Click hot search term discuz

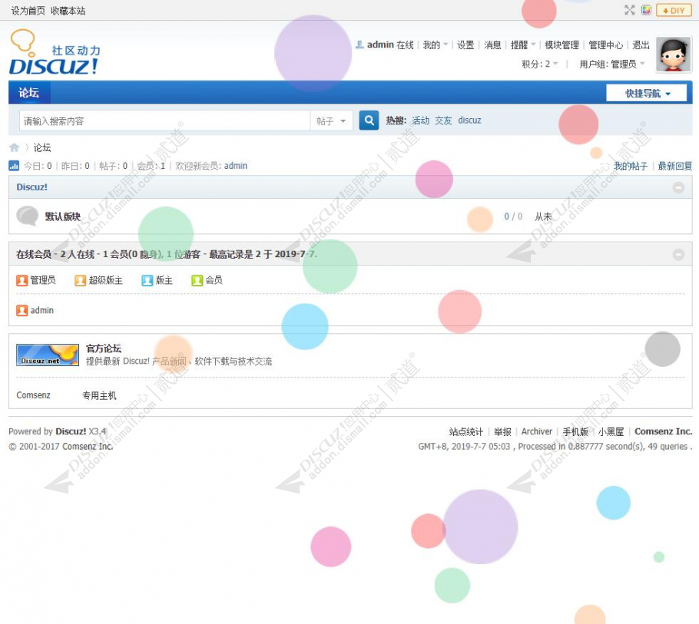(x=469, y=121)
